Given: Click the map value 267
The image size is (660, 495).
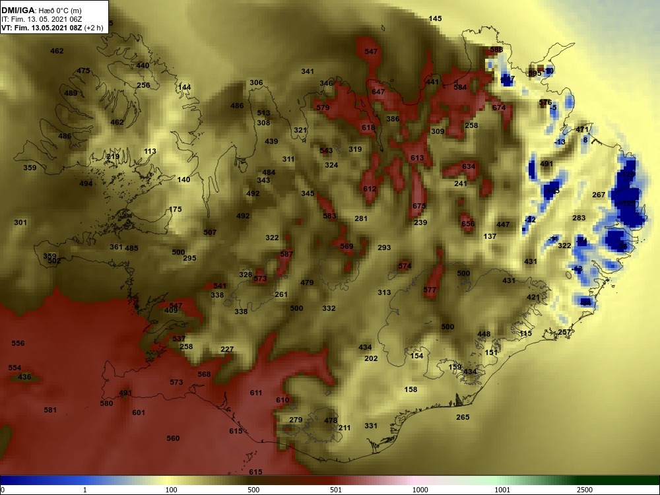Looking at the screenshot, I should [x=599, y=195].
